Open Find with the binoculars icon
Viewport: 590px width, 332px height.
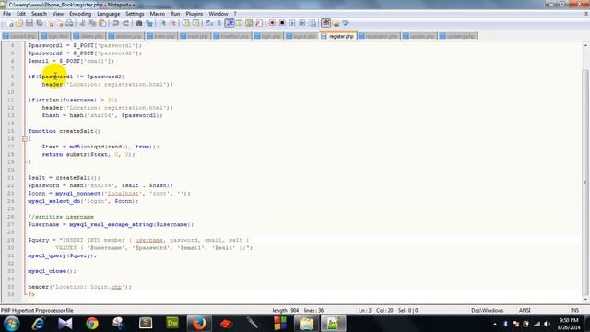click(139, 23)
